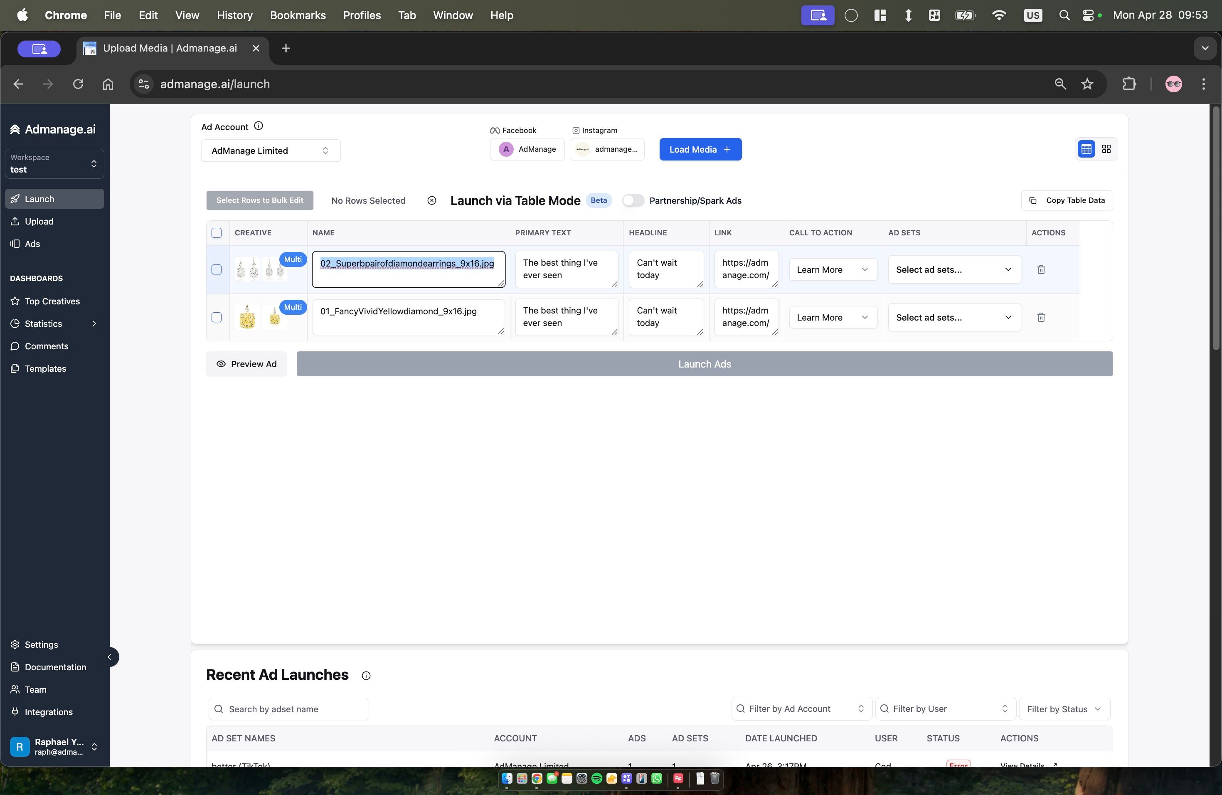
Task: Go to Top Creatives in sidebar
Action: (52, 301)
